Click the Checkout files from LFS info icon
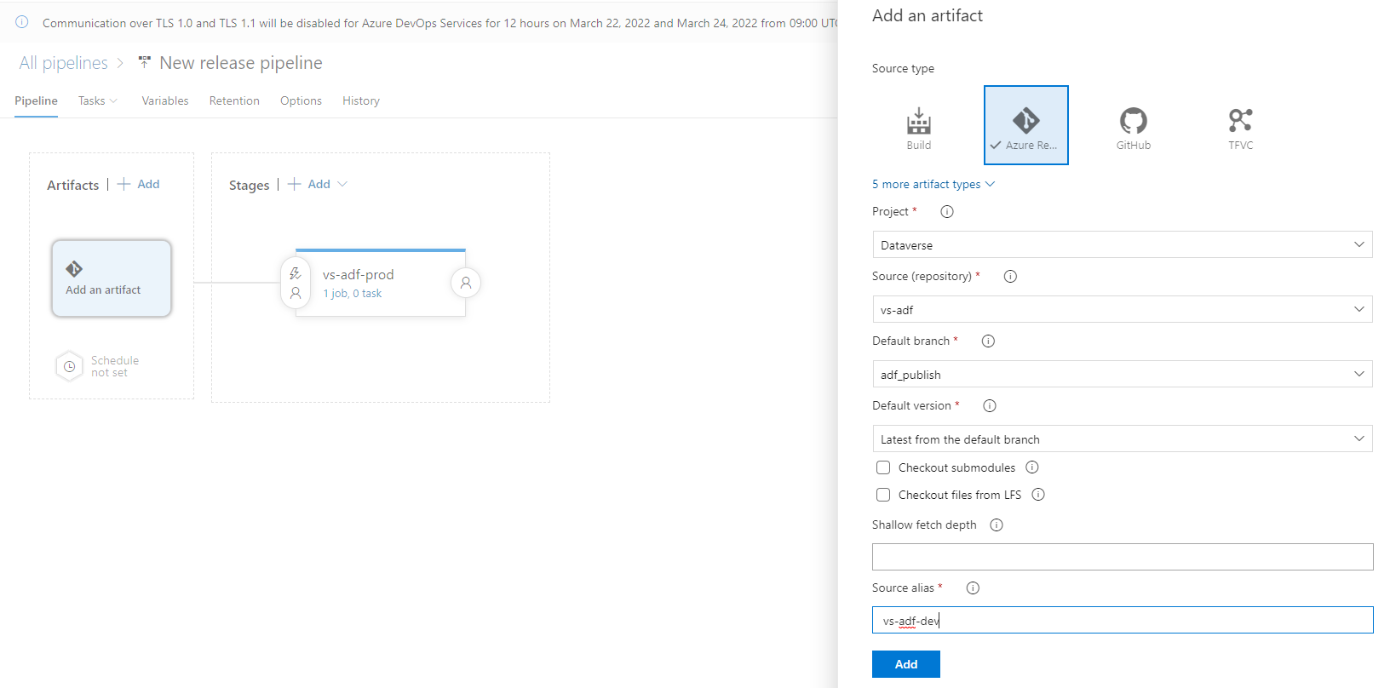The width and height of the screenshot is (1390, 688). click(x=1038, y=495)
